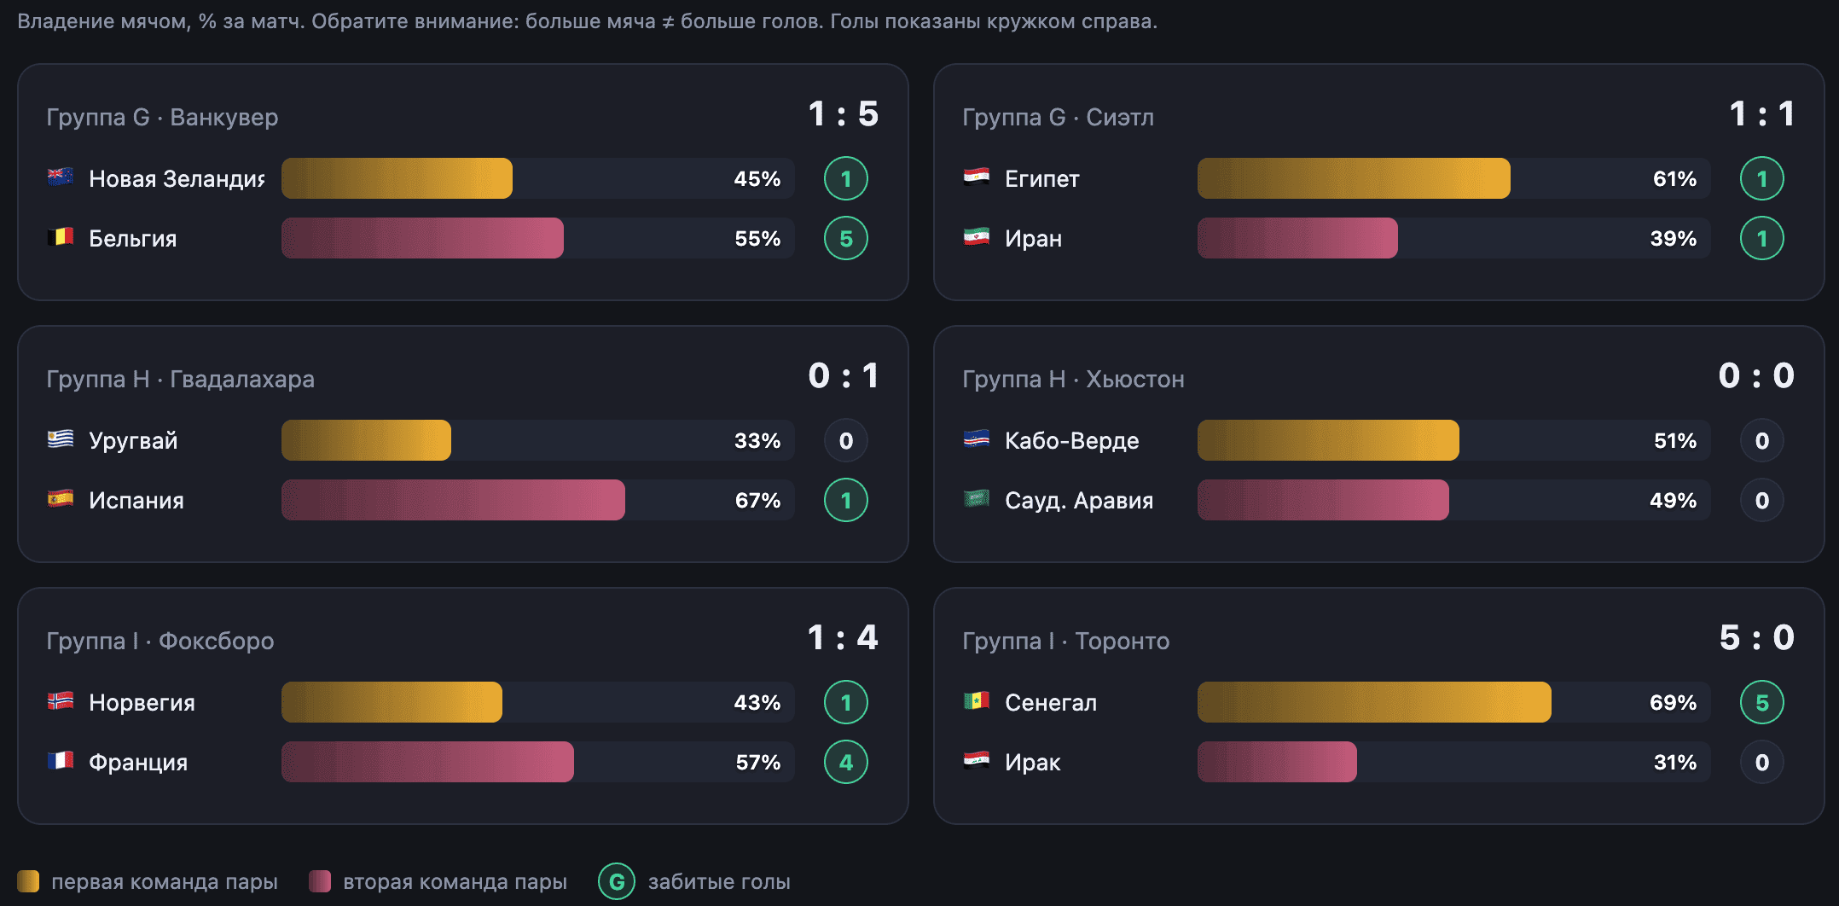1839x906 pixels.
Task: Click the pink second-team legend swatch
Action: pos(320,881)
